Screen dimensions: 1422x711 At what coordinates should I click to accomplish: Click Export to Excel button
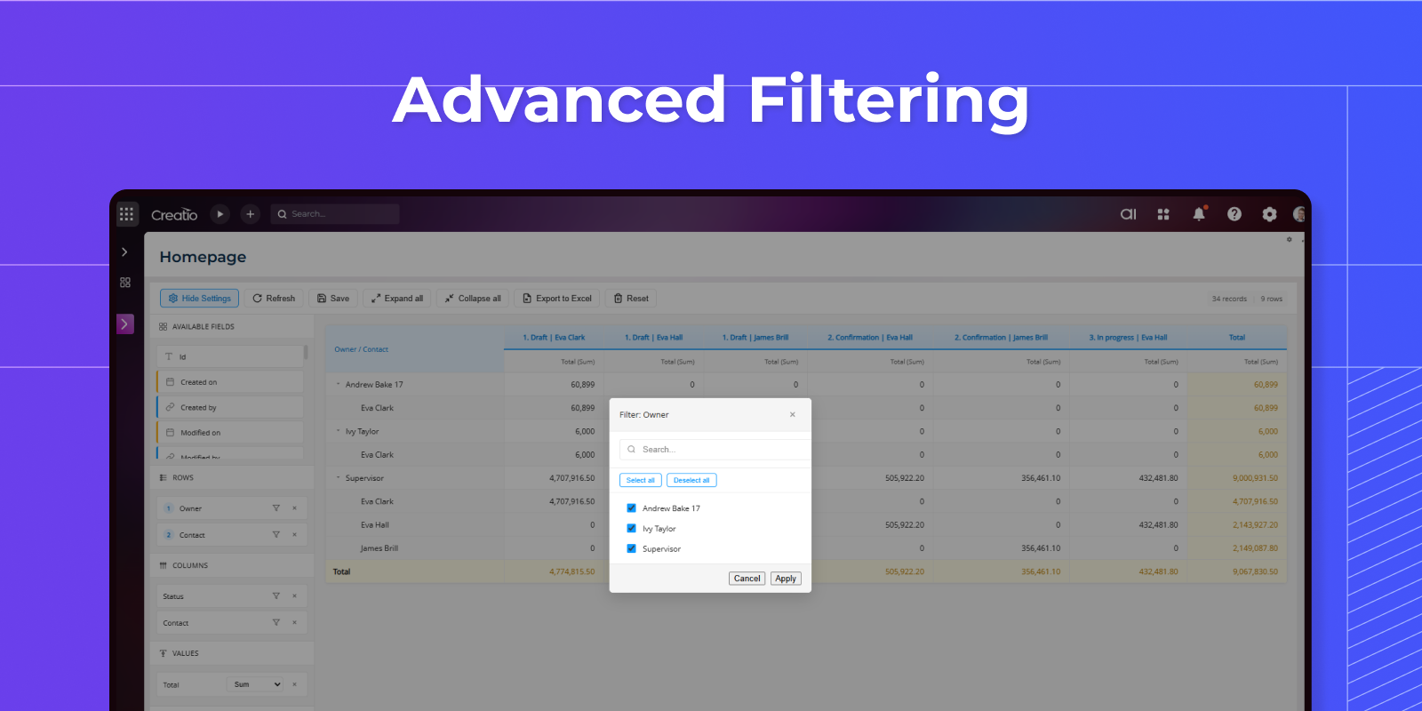(557, 299)
